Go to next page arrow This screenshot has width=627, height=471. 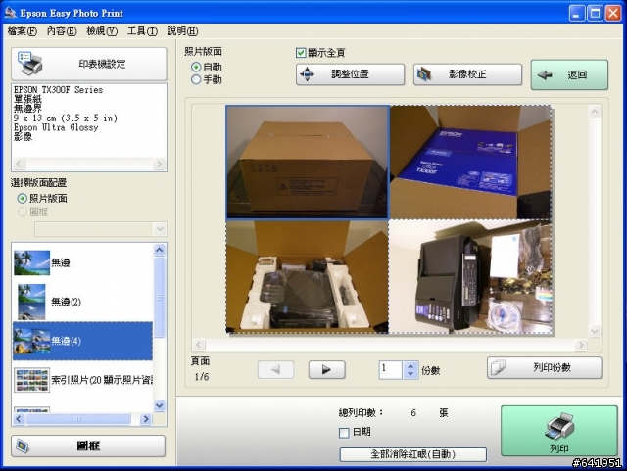[326, 370]
